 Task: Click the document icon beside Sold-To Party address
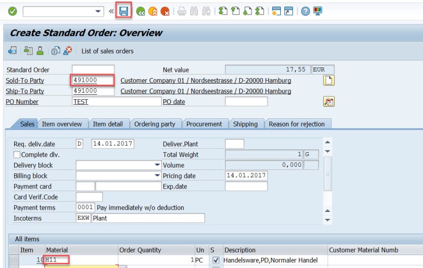329,81
